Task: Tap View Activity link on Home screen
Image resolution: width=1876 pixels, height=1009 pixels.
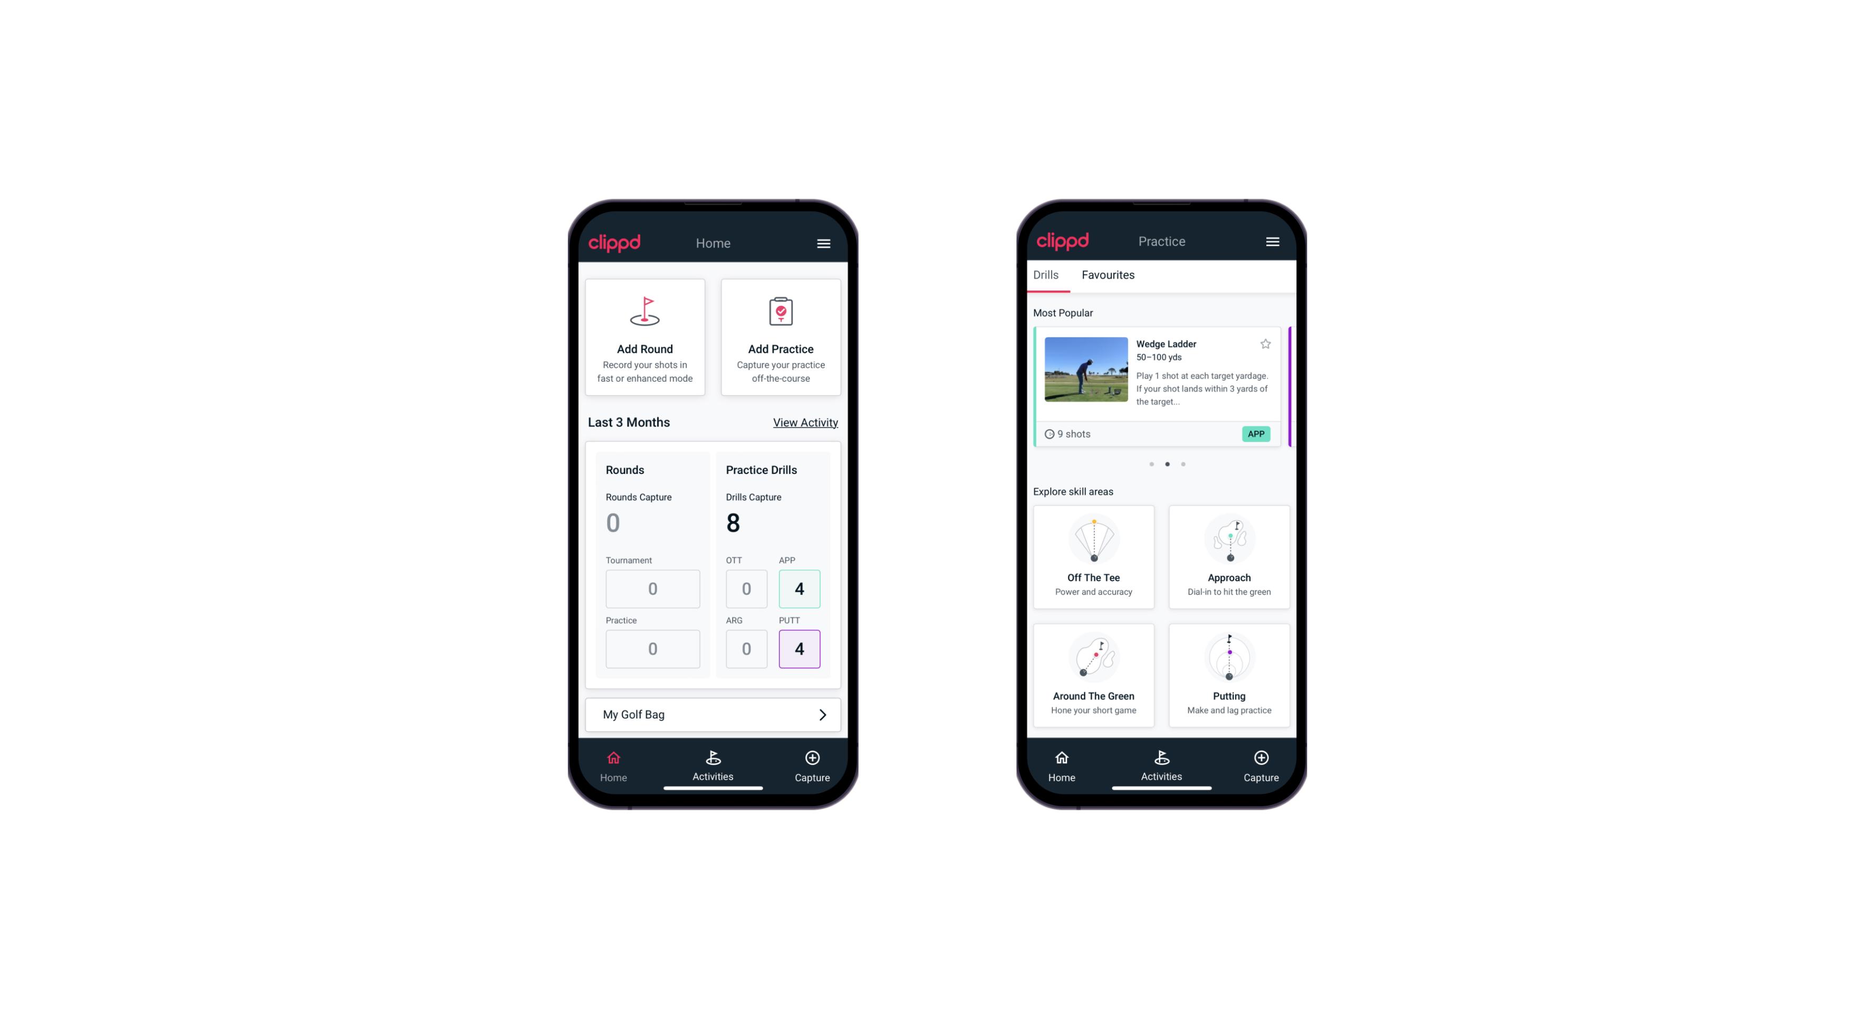Action: coord(805,422)
